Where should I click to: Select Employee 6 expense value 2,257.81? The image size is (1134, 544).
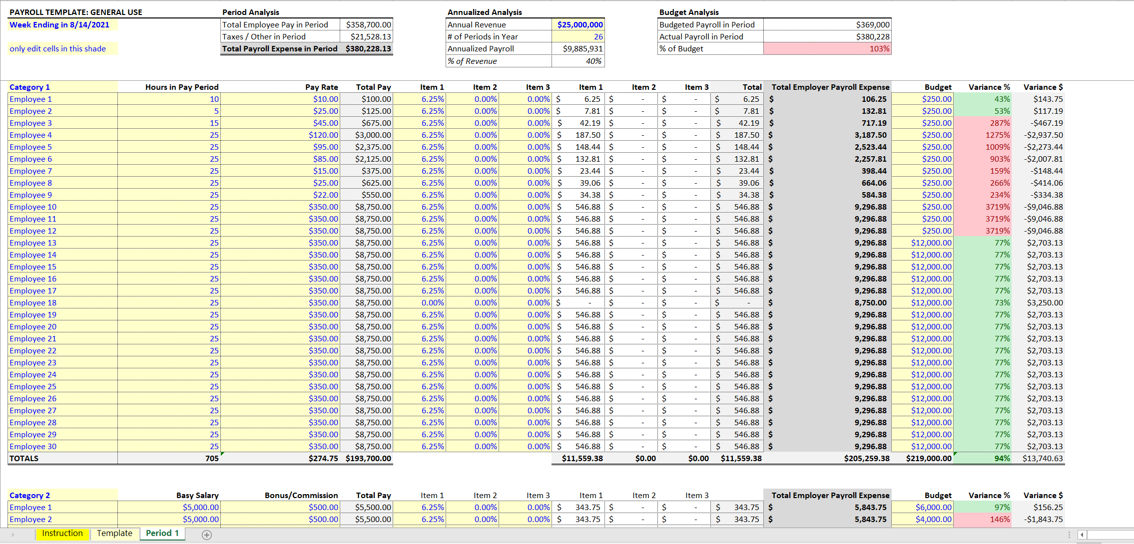[827, 159]
